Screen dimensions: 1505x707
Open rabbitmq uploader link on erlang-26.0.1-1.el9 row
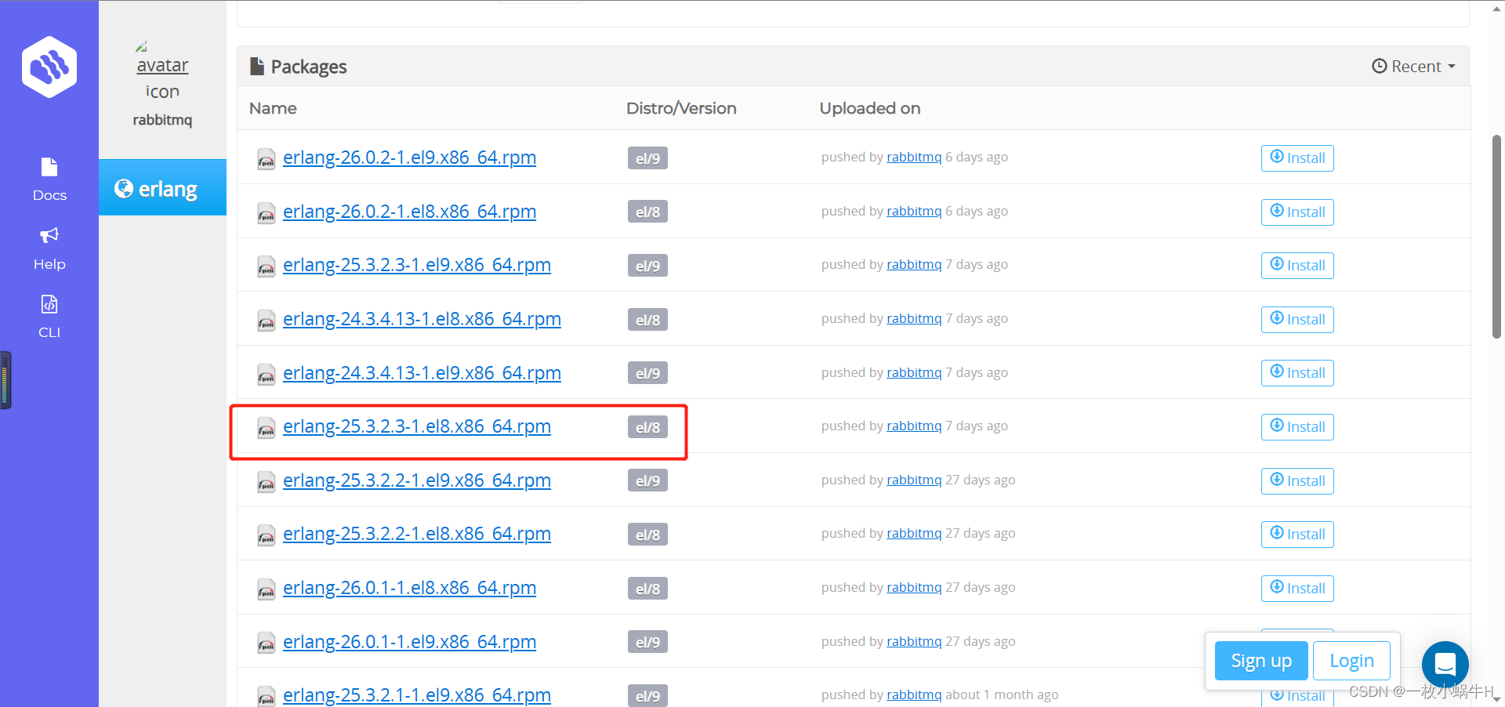[914, 642]
